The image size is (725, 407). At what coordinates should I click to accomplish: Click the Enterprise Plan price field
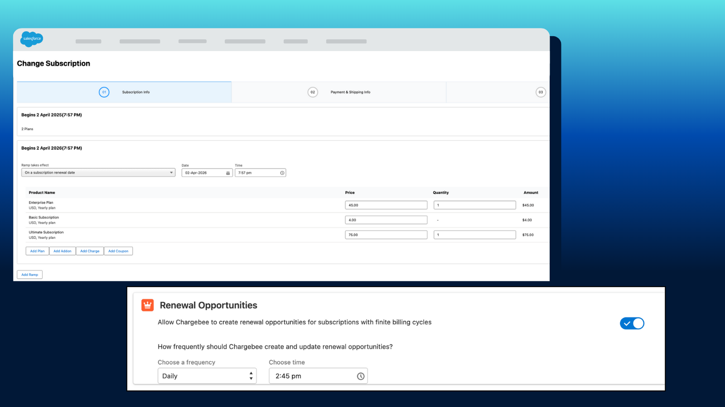click(x=386, y=205)
